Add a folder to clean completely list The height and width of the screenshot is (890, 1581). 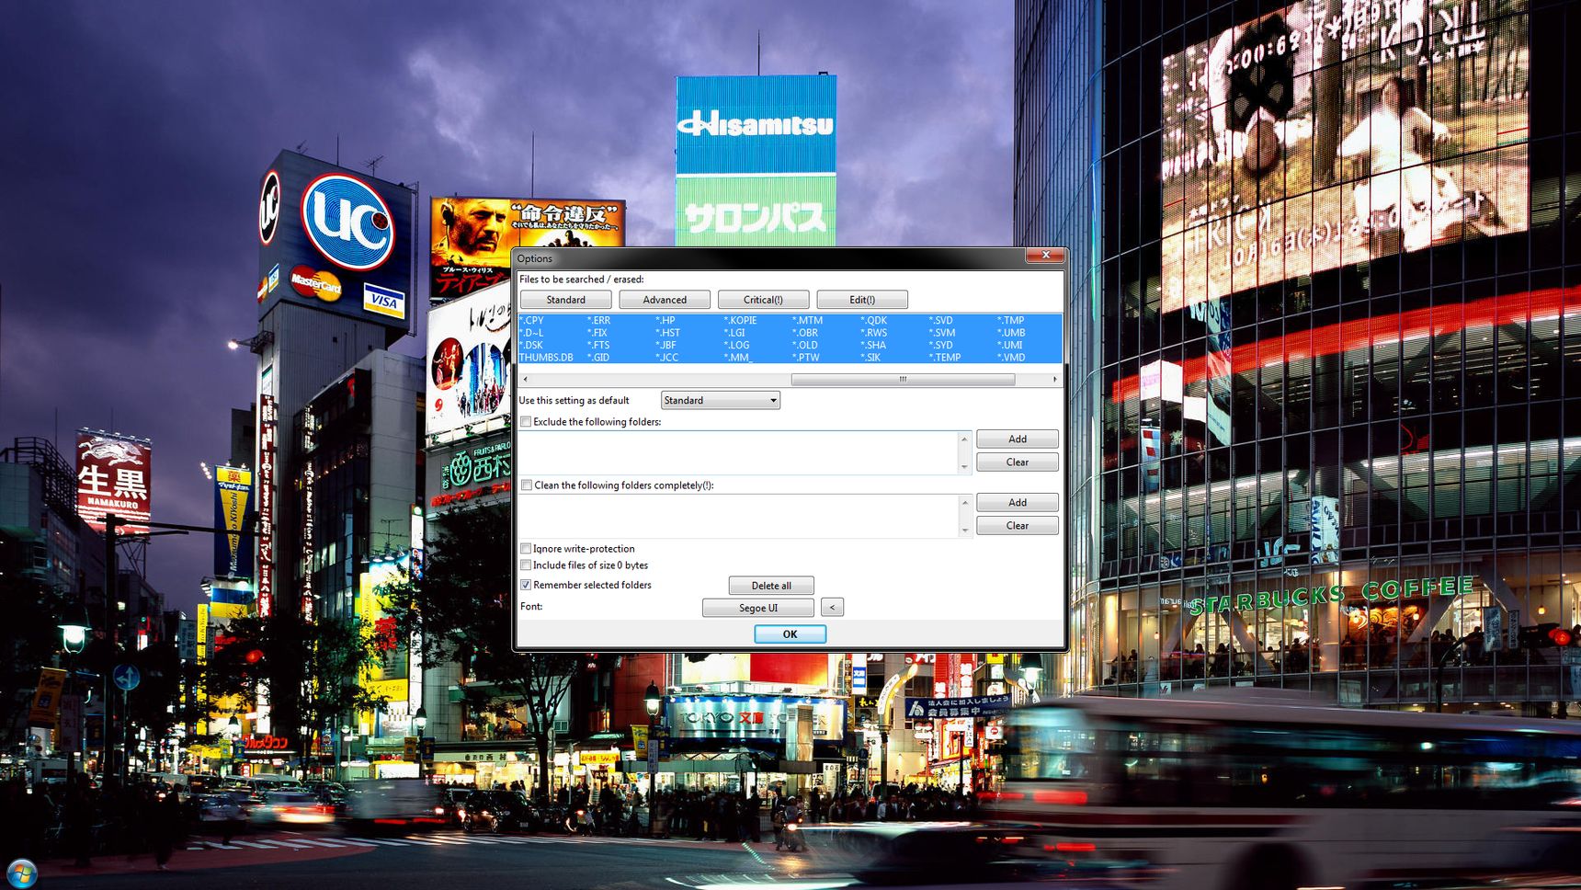point(1018,502)
